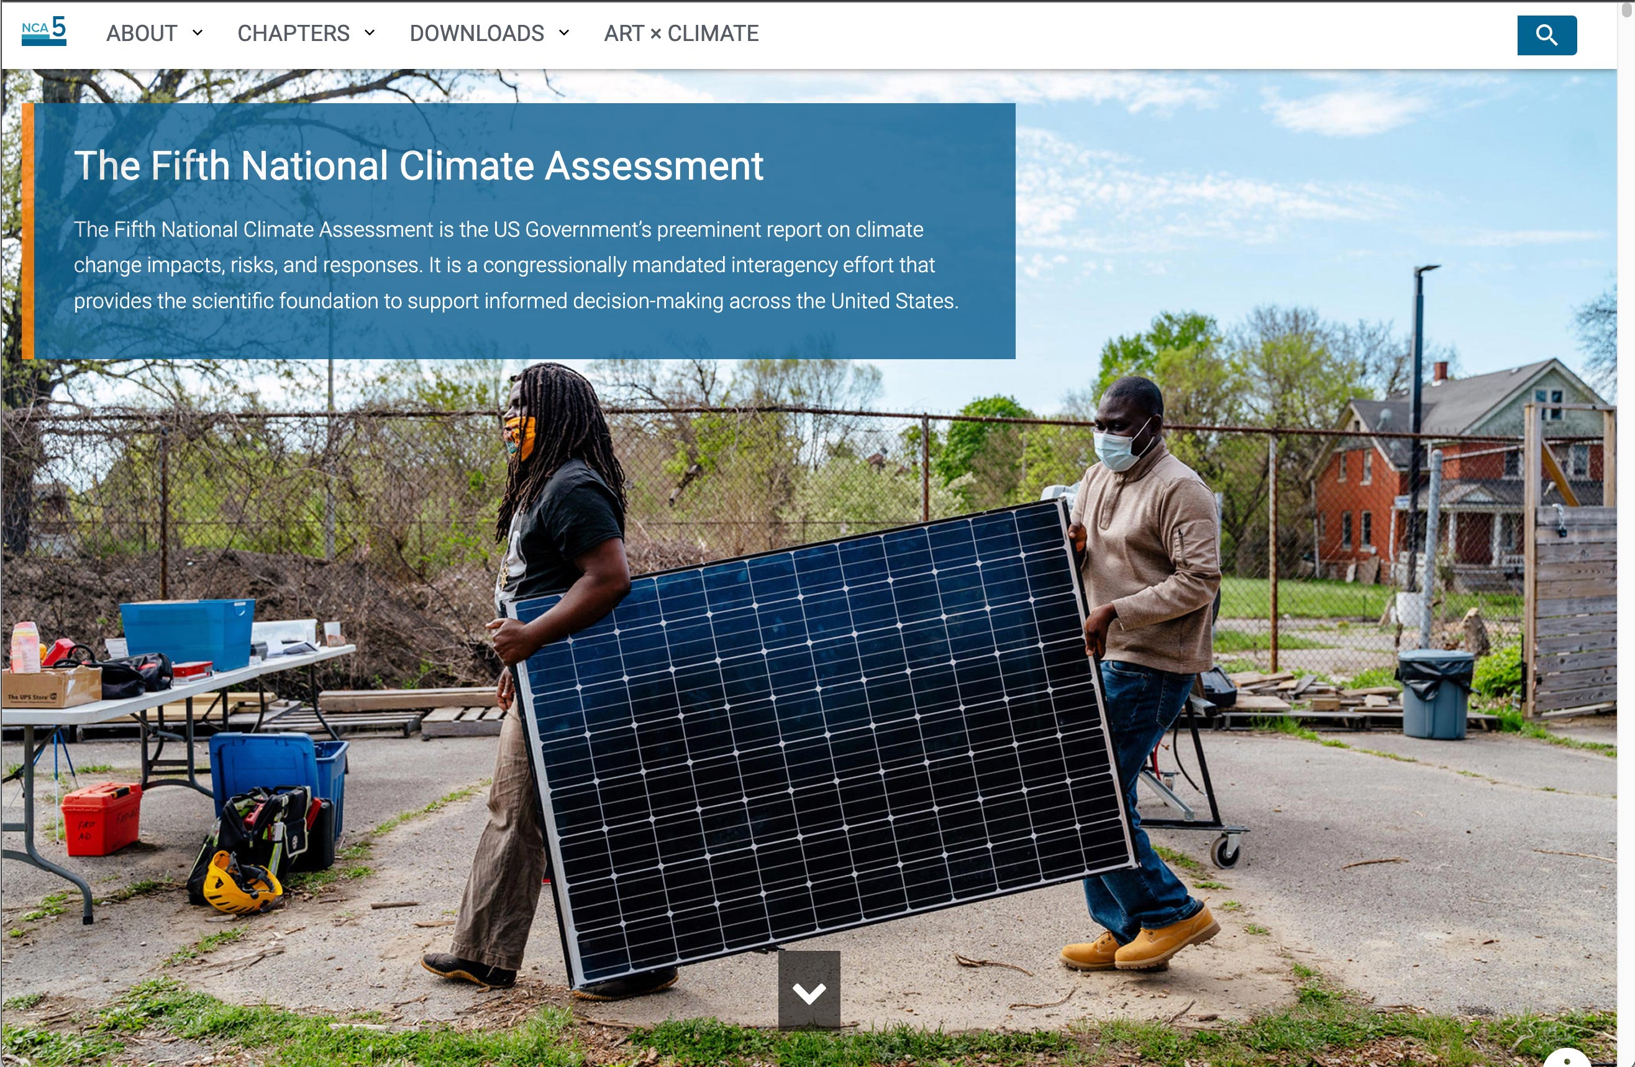1635x1067 pixels.
Task: Open the CHAPTERS menu
Action: click(293, 33)
